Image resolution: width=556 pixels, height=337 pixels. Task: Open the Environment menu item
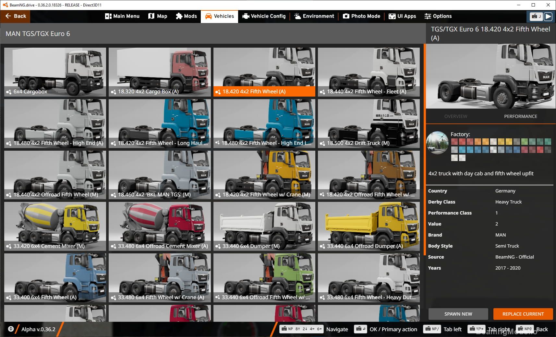314,16
